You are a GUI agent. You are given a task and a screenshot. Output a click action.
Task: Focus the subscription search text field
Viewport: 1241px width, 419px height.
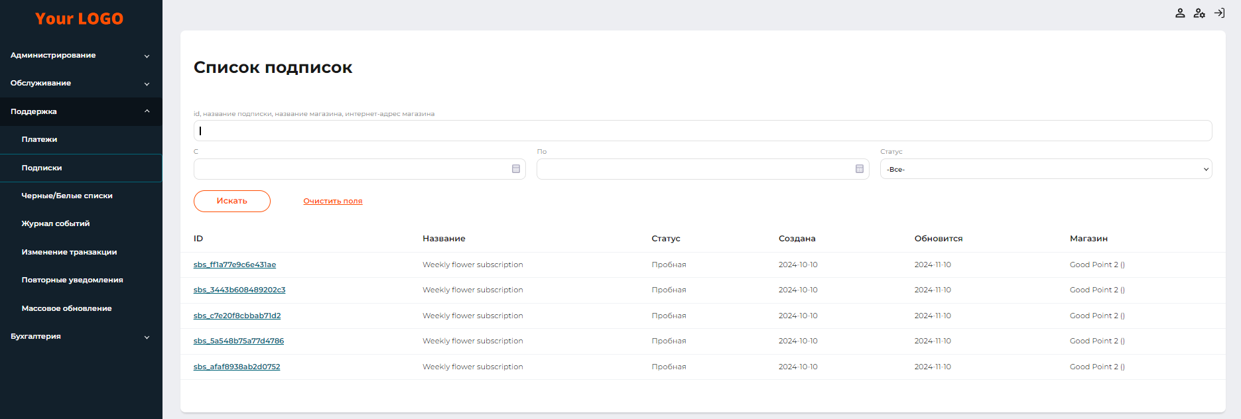pyautogui.click(x=702, y=131)
